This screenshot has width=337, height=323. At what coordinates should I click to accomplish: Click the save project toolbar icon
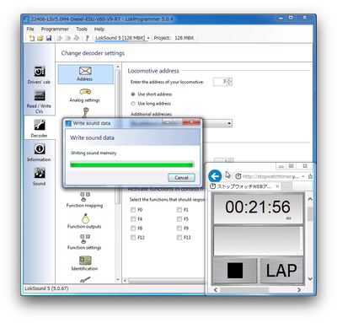point(49,38)
